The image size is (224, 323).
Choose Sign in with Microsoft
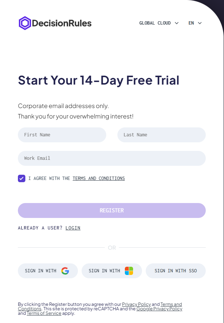click(x=111, y=271)
